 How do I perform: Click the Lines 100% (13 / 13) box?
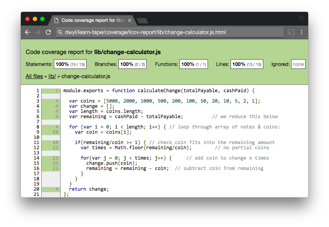click(x=247, y=64)
